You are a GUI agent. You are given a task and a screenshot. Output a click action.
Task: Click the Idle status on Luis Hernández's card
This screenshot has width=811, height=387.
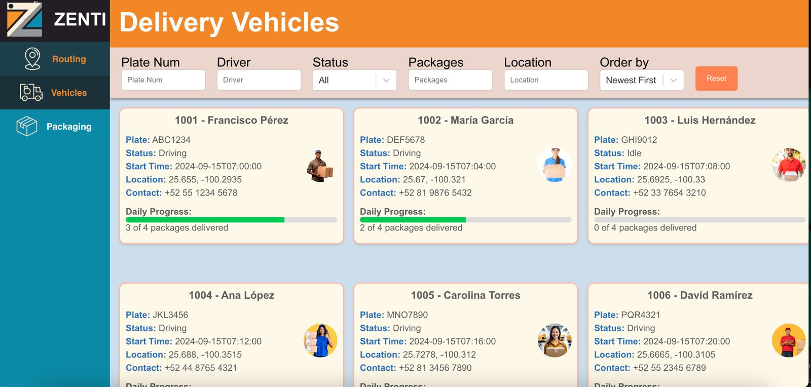634,153
